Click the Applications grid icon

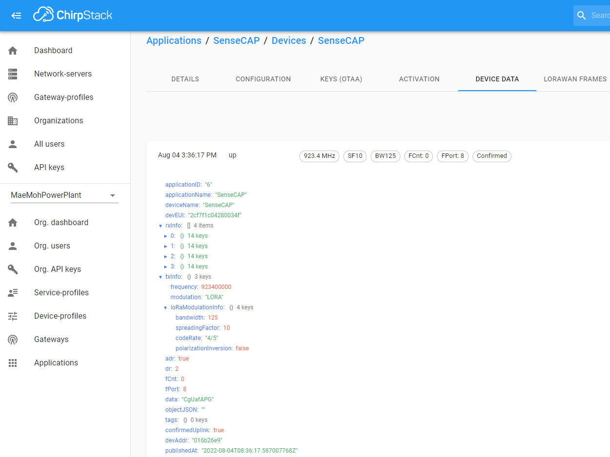tap(13, 363)
